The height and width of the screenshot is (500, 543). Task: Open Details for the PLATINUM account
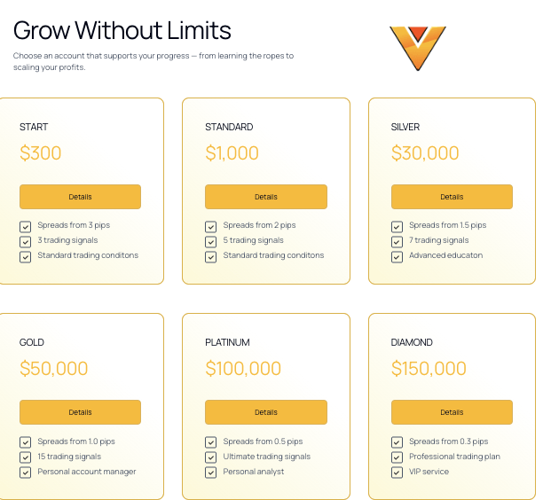[265, 412]
